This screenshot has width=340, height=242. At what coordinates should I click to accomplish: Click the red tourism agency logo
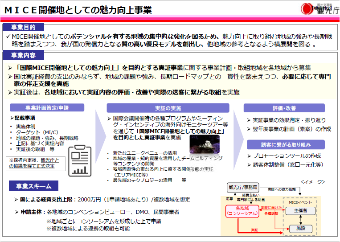[x=307, y=8]
